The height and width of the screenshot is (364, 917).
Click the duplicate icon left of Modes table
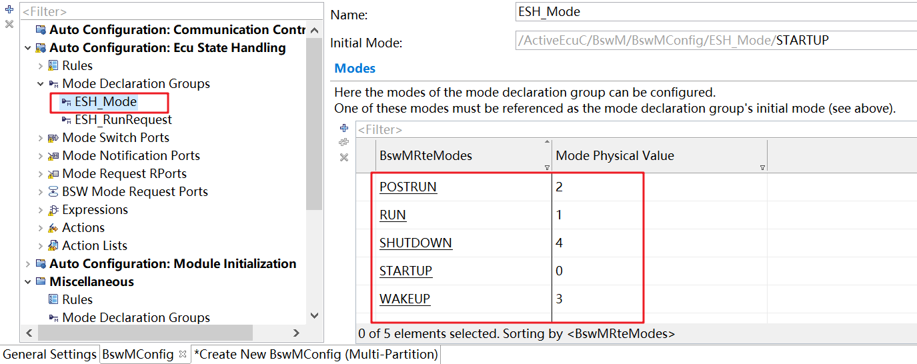tap(344, 142)
